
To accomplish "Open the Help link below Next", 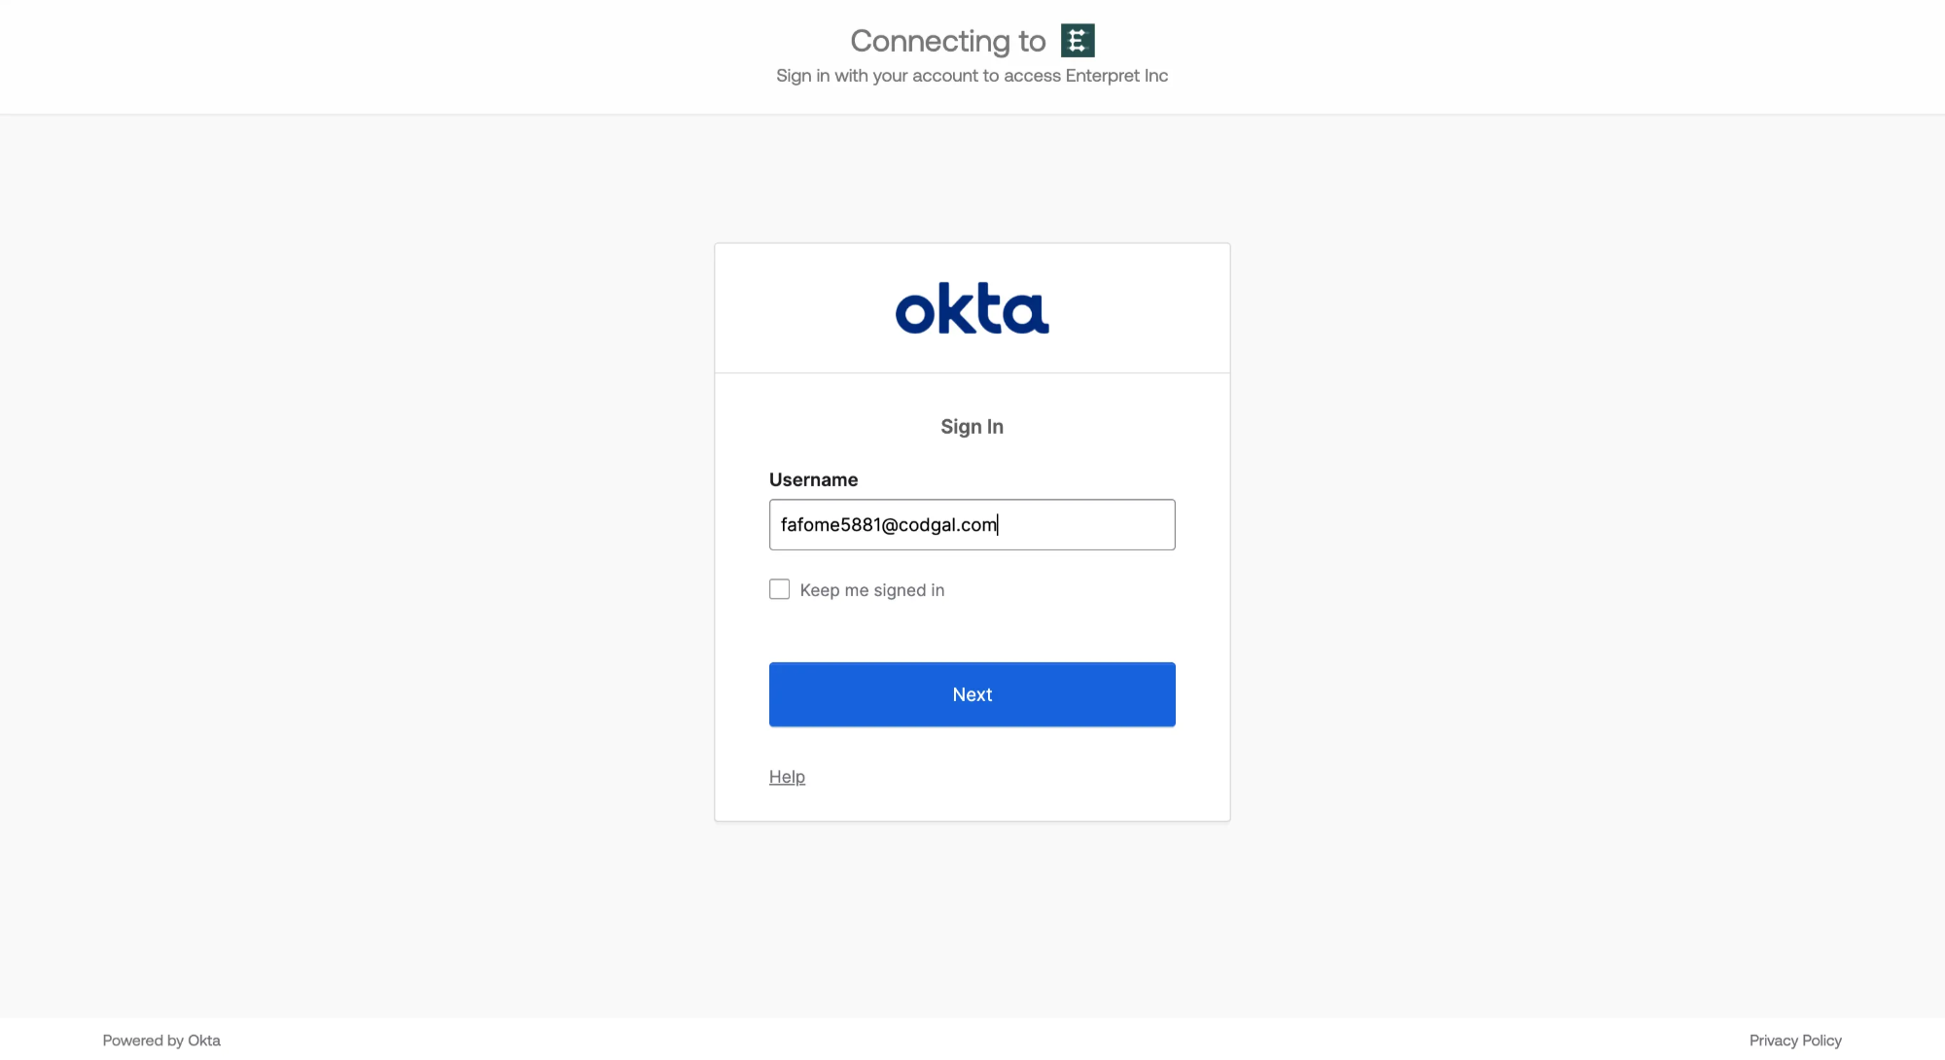I will (x=787, y=777).
